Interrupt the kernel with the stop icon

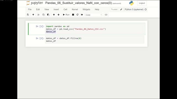point(73,15)
